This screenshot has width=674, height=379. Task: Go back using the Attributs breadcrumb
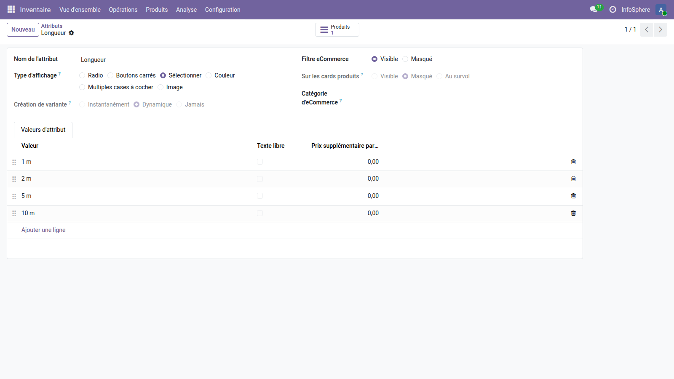pyautogui.click(x=51, y=26)
